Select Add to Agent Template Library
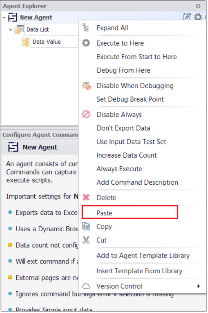This screenshot has width=208, height=313. tap(143, 256)
